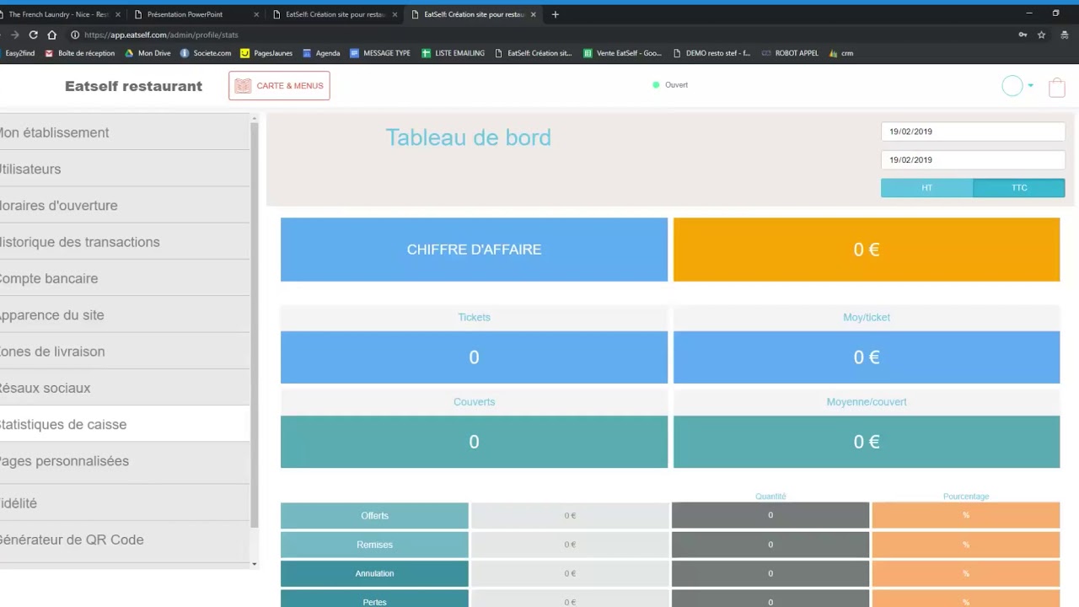The image size is (1079, 607).
Task: Select the TTC price toggle
Action: (1019, 188)
